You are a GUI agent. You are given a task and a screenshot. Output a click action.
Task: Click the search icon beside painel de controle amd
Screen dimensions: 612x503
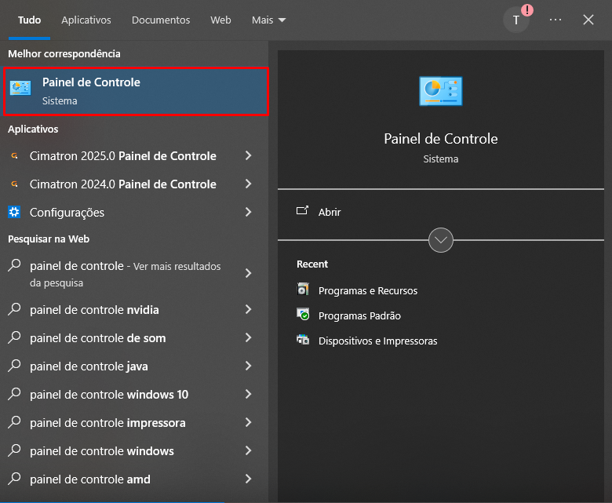[x=14, y=478]
